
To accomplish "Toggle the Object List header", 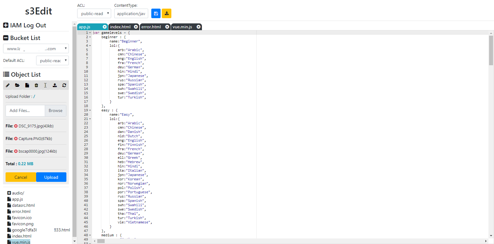I will point(22,74).
